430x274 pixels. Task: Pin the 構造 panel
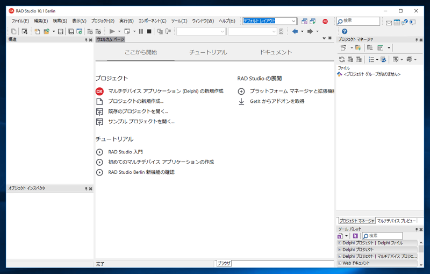(x=86, y=40)
